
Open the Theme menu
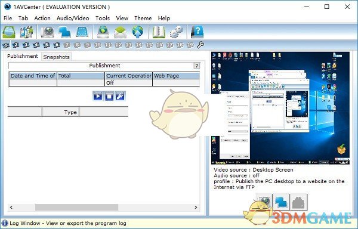(143, 18)
